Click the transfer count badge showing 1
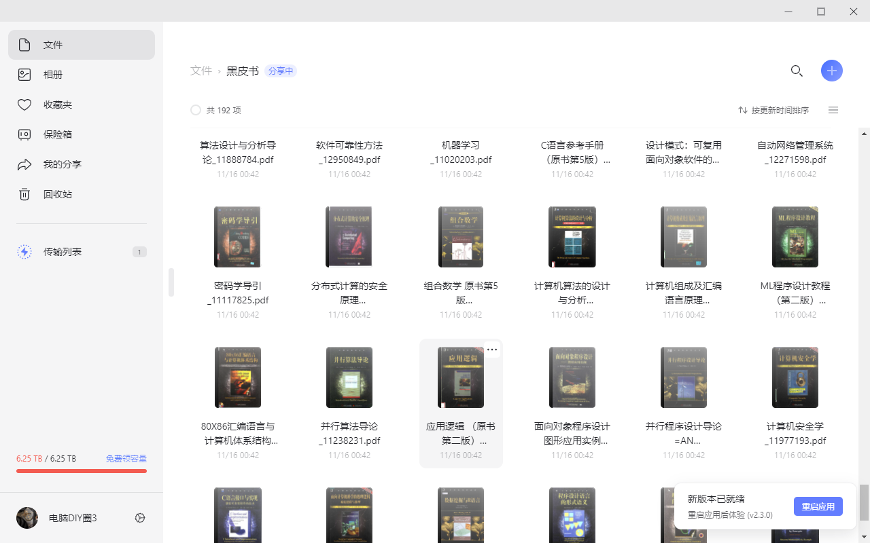 pos(139,252)
